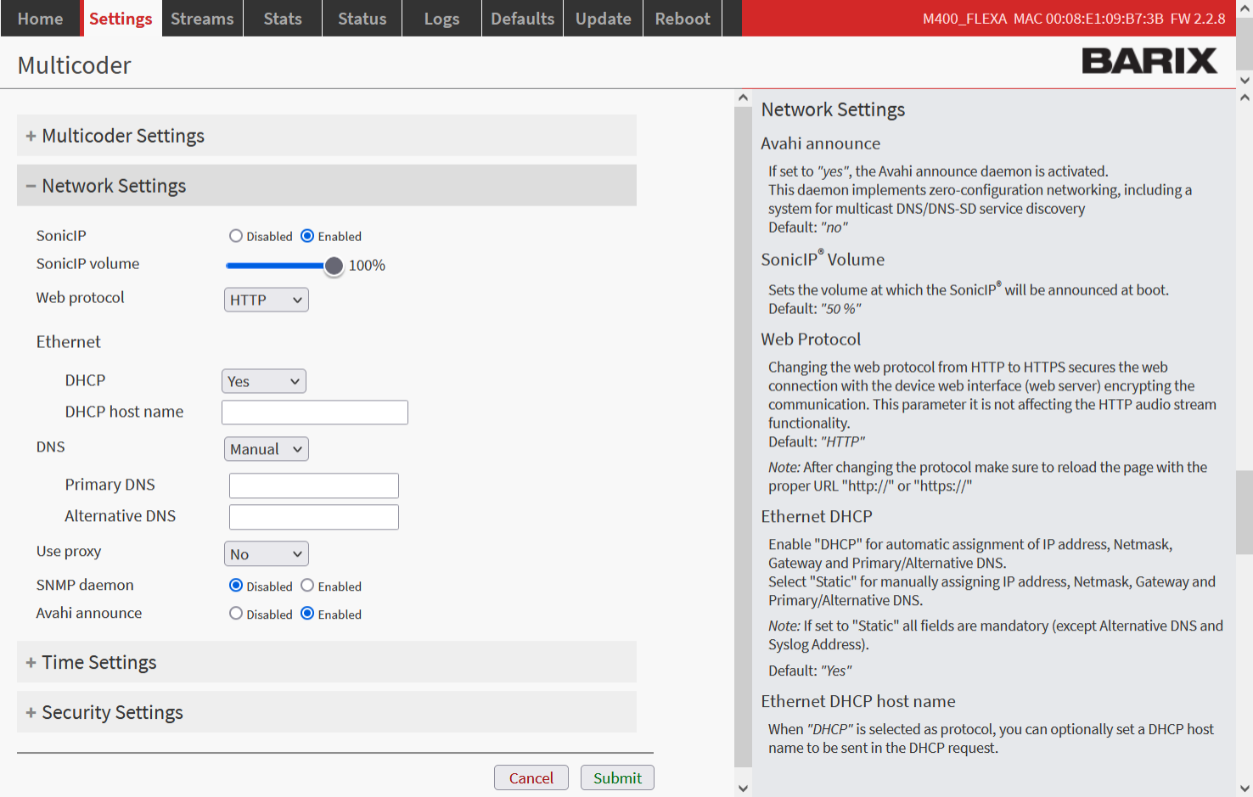This screenshot has width=1253, height=797.
Task: Click into the Primary DNS field
Action: [313, 485]
